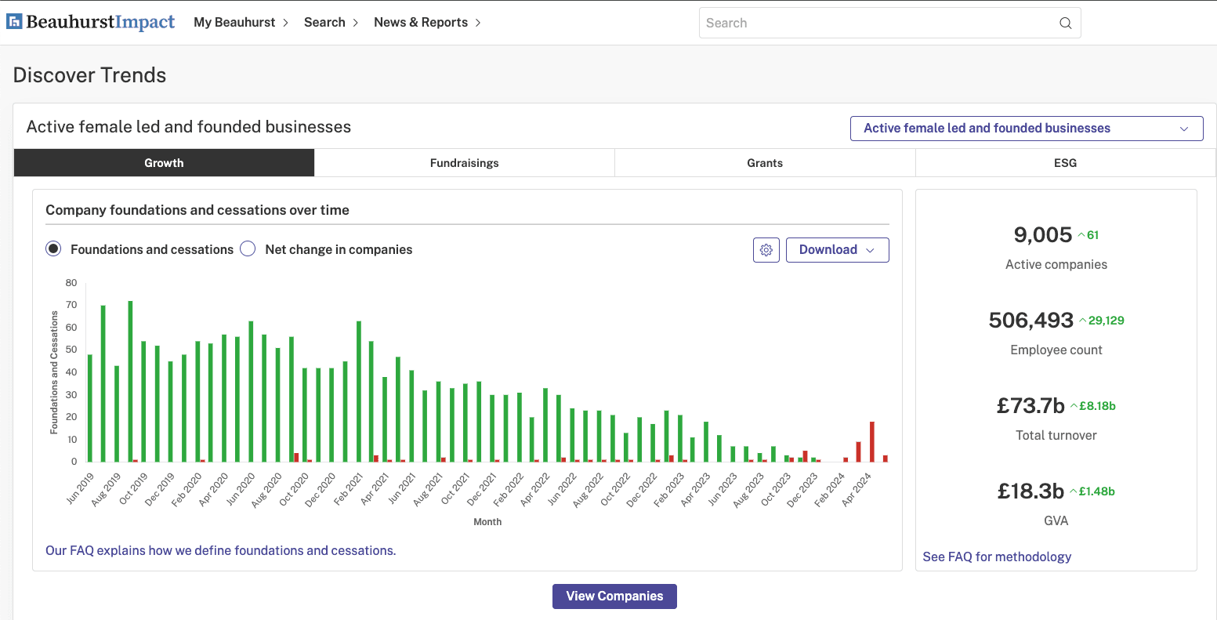Switch to the Fundraisings tab
The height and width of the screenshot is (620, 1217).
[x=465, y=163]
